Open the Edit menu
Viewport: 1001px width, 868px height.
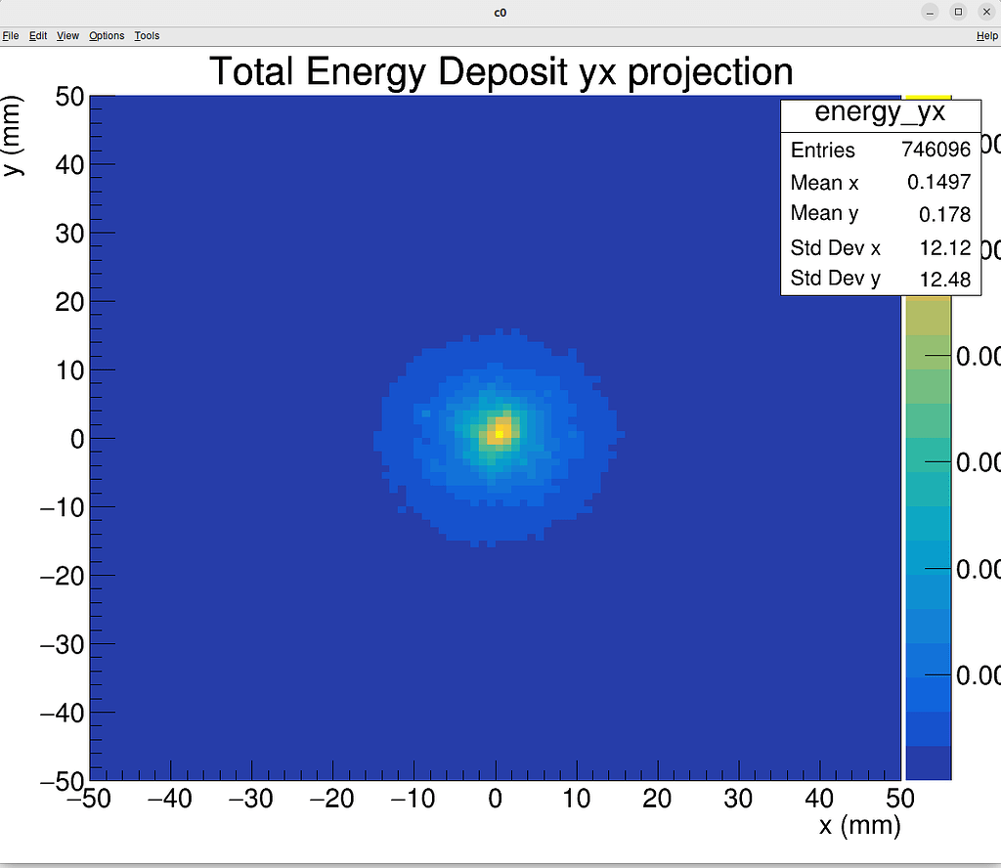point(37,35)
